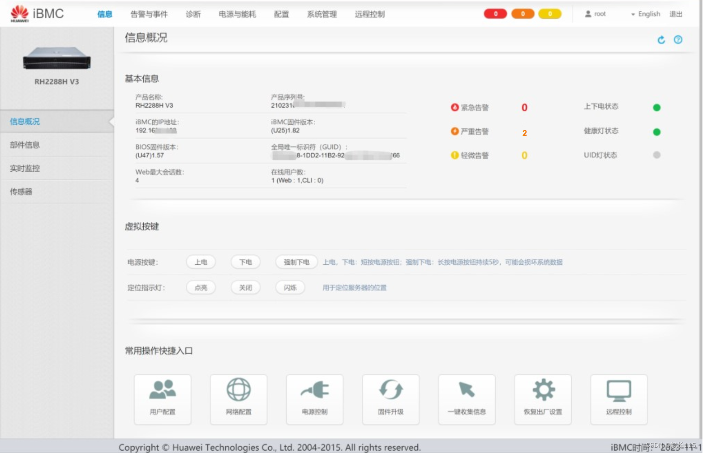The width and height of the screenshot is (703, 453).
Task: Click the 轻微告警 count value 0
Action: point(524,155)
